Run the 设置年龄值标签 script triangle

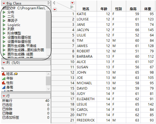[4, 42]
